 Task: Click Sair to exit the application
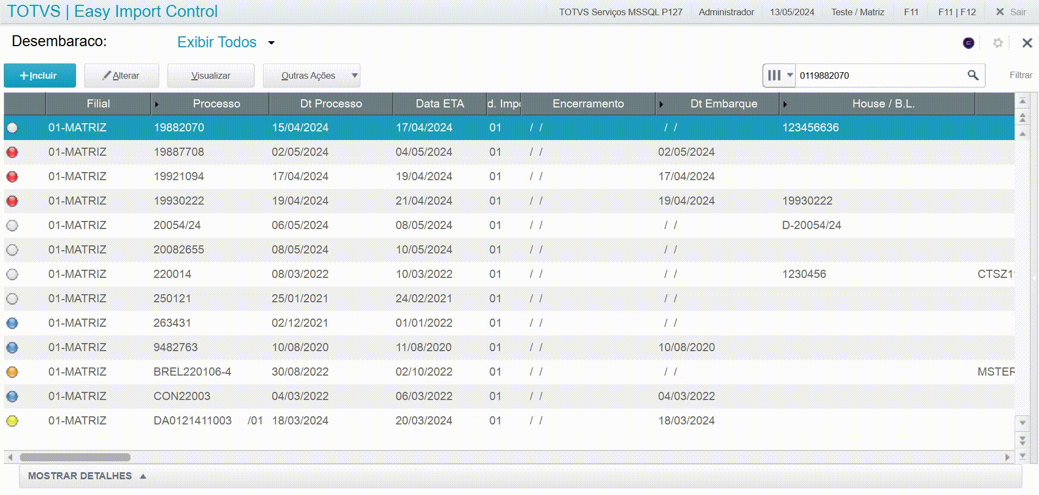point(1011,12)
